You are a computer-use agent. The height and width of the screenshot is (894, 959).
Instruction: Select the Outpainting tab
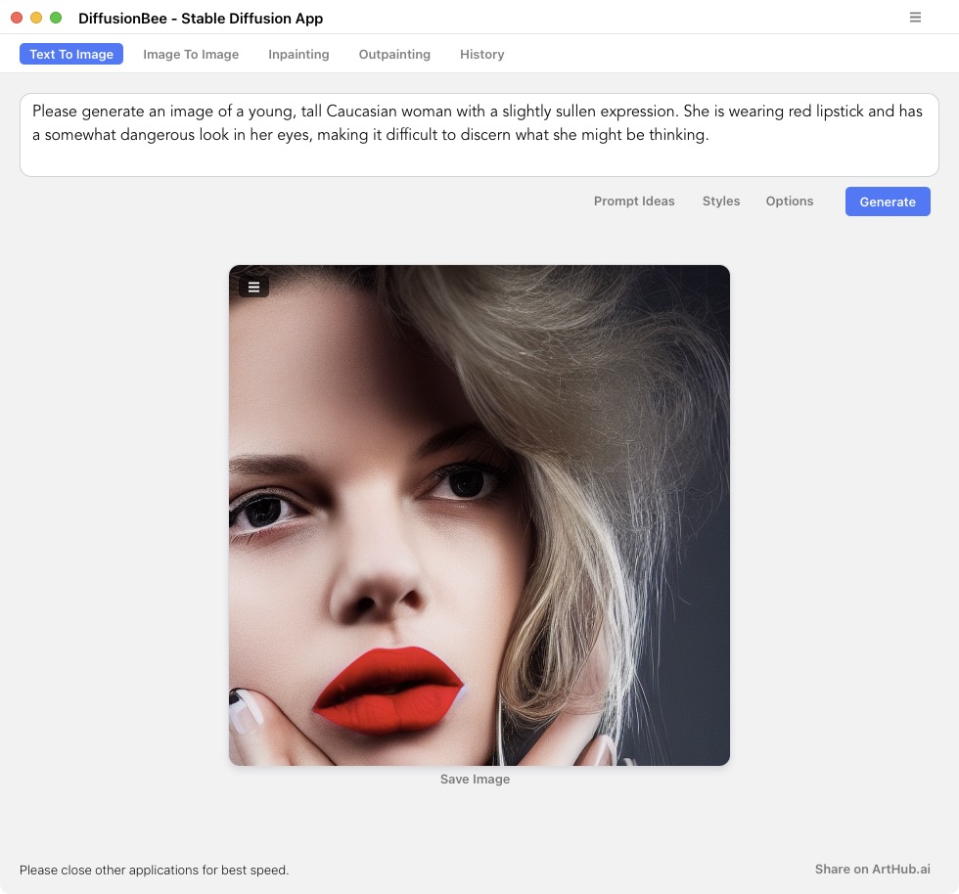(394, 54)
